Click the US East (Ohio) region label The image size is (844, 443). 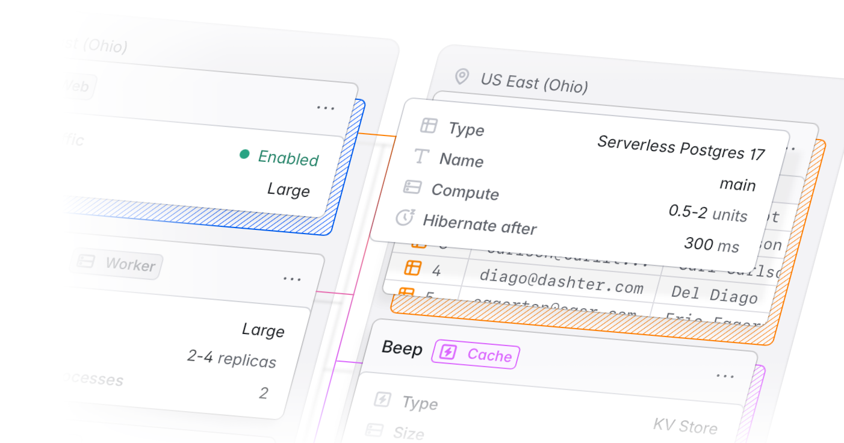[534, 82]
